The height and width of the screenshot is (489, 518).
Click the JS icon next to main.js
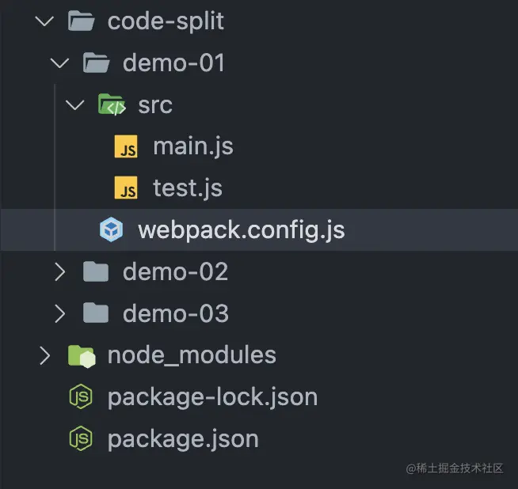pos(126,147)
